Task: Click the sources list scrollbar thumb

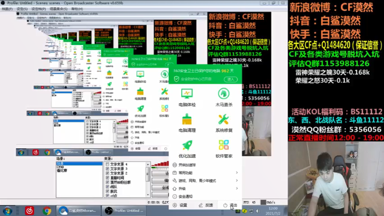Action: click(148, 174)
